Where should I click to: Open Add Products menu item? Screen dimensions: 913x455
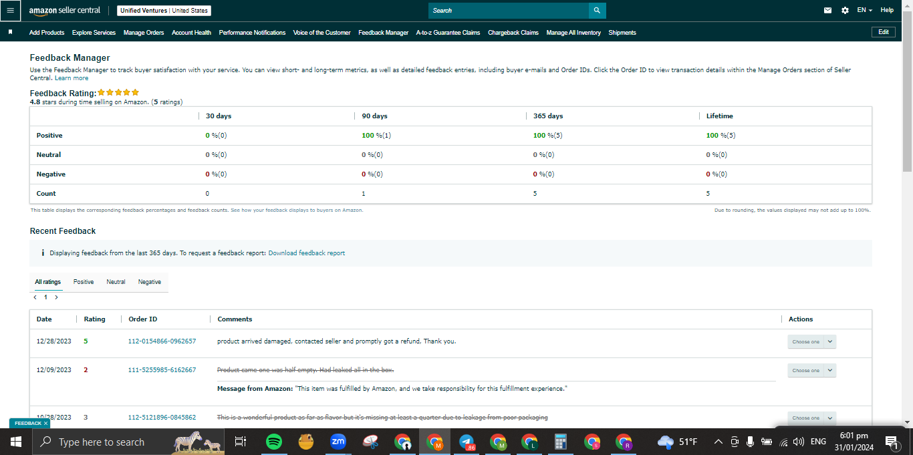tap(47, 33)
